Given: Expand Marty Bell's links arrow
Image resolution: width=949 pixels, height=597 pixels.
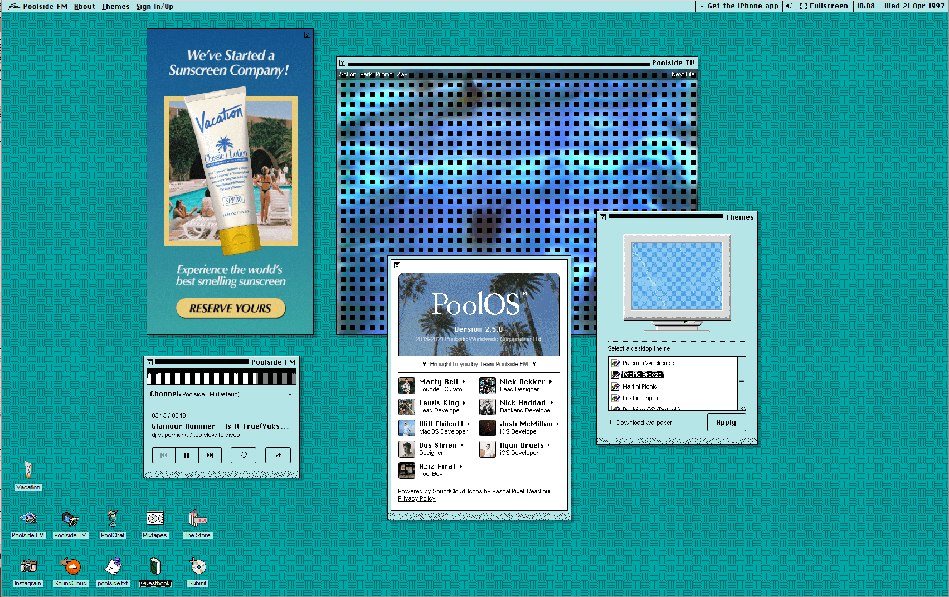Looking at the screenshot, I should [464, 382].
